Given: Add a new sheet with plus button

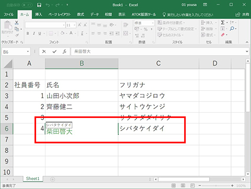Looking at the screenshot, I should coord(52,179).
